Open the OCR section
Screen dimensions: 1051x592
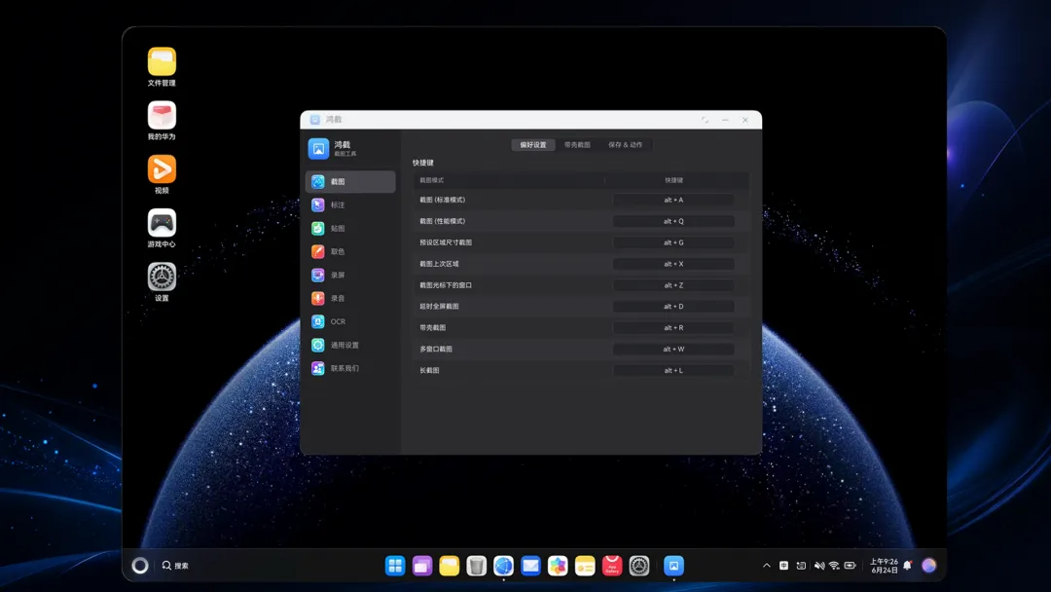(350, 322)
